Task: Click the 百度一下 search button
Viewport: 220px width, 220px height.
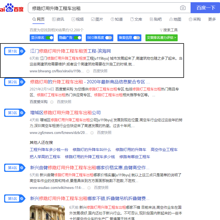Action: pos(205,8)
